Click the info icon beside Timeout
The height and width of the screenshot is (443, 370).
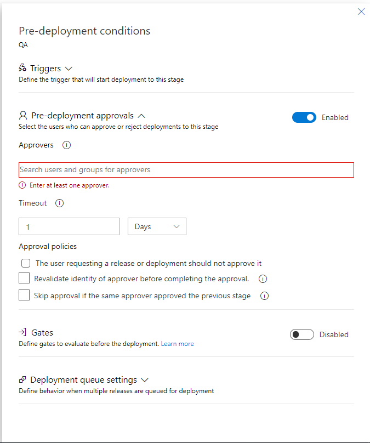(60, 203)
